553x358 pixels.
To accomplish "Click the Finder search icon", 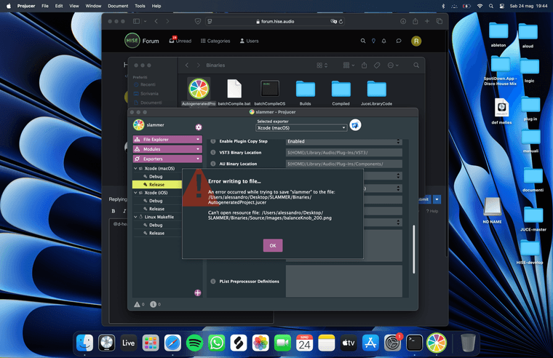I will point(416,65).
